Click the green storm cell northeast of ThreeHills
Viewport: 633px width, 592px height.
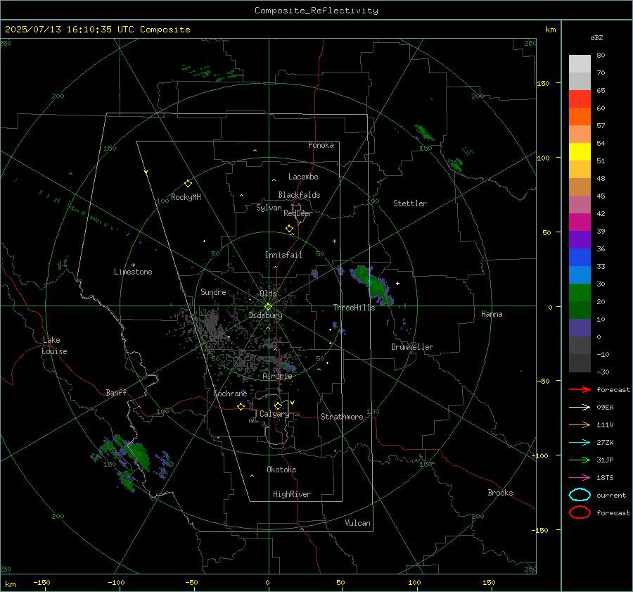[x=373, y=284]
